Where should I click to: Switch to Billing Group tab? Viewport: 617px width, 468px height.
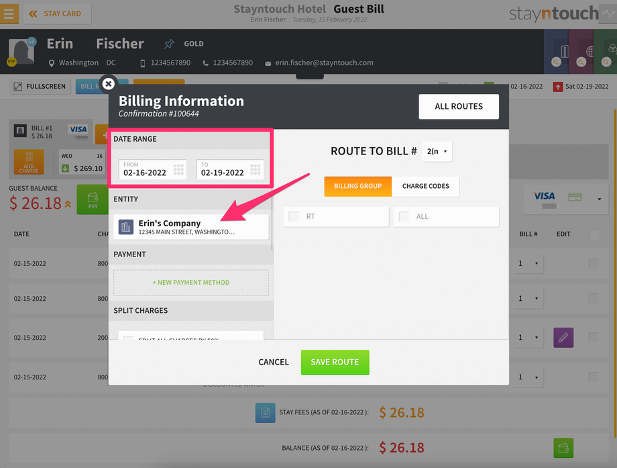tap(357, 187)
